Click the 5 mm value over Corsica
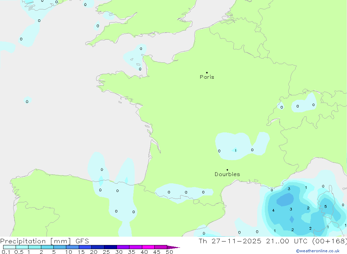This screenshot has width=347, height=254. [x=325, y=207]
